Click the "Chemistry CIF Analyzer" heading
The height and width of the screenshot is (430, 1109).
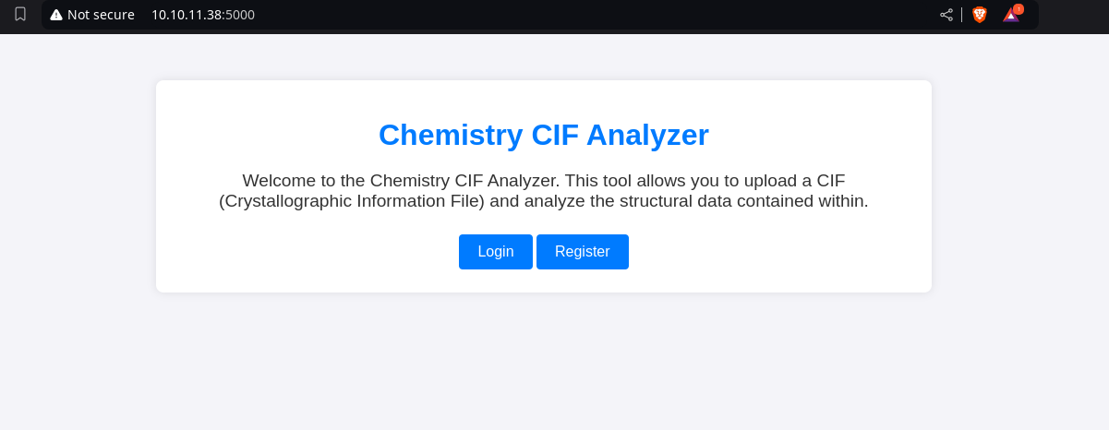pos(543,135)
